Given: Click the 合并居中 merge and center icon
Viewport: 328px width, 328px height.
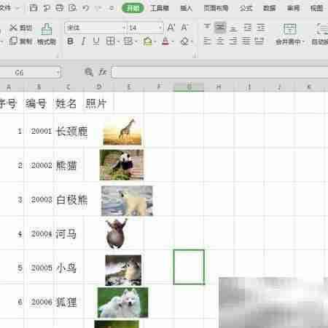Looking at the screenshot, I should (289, 29).
